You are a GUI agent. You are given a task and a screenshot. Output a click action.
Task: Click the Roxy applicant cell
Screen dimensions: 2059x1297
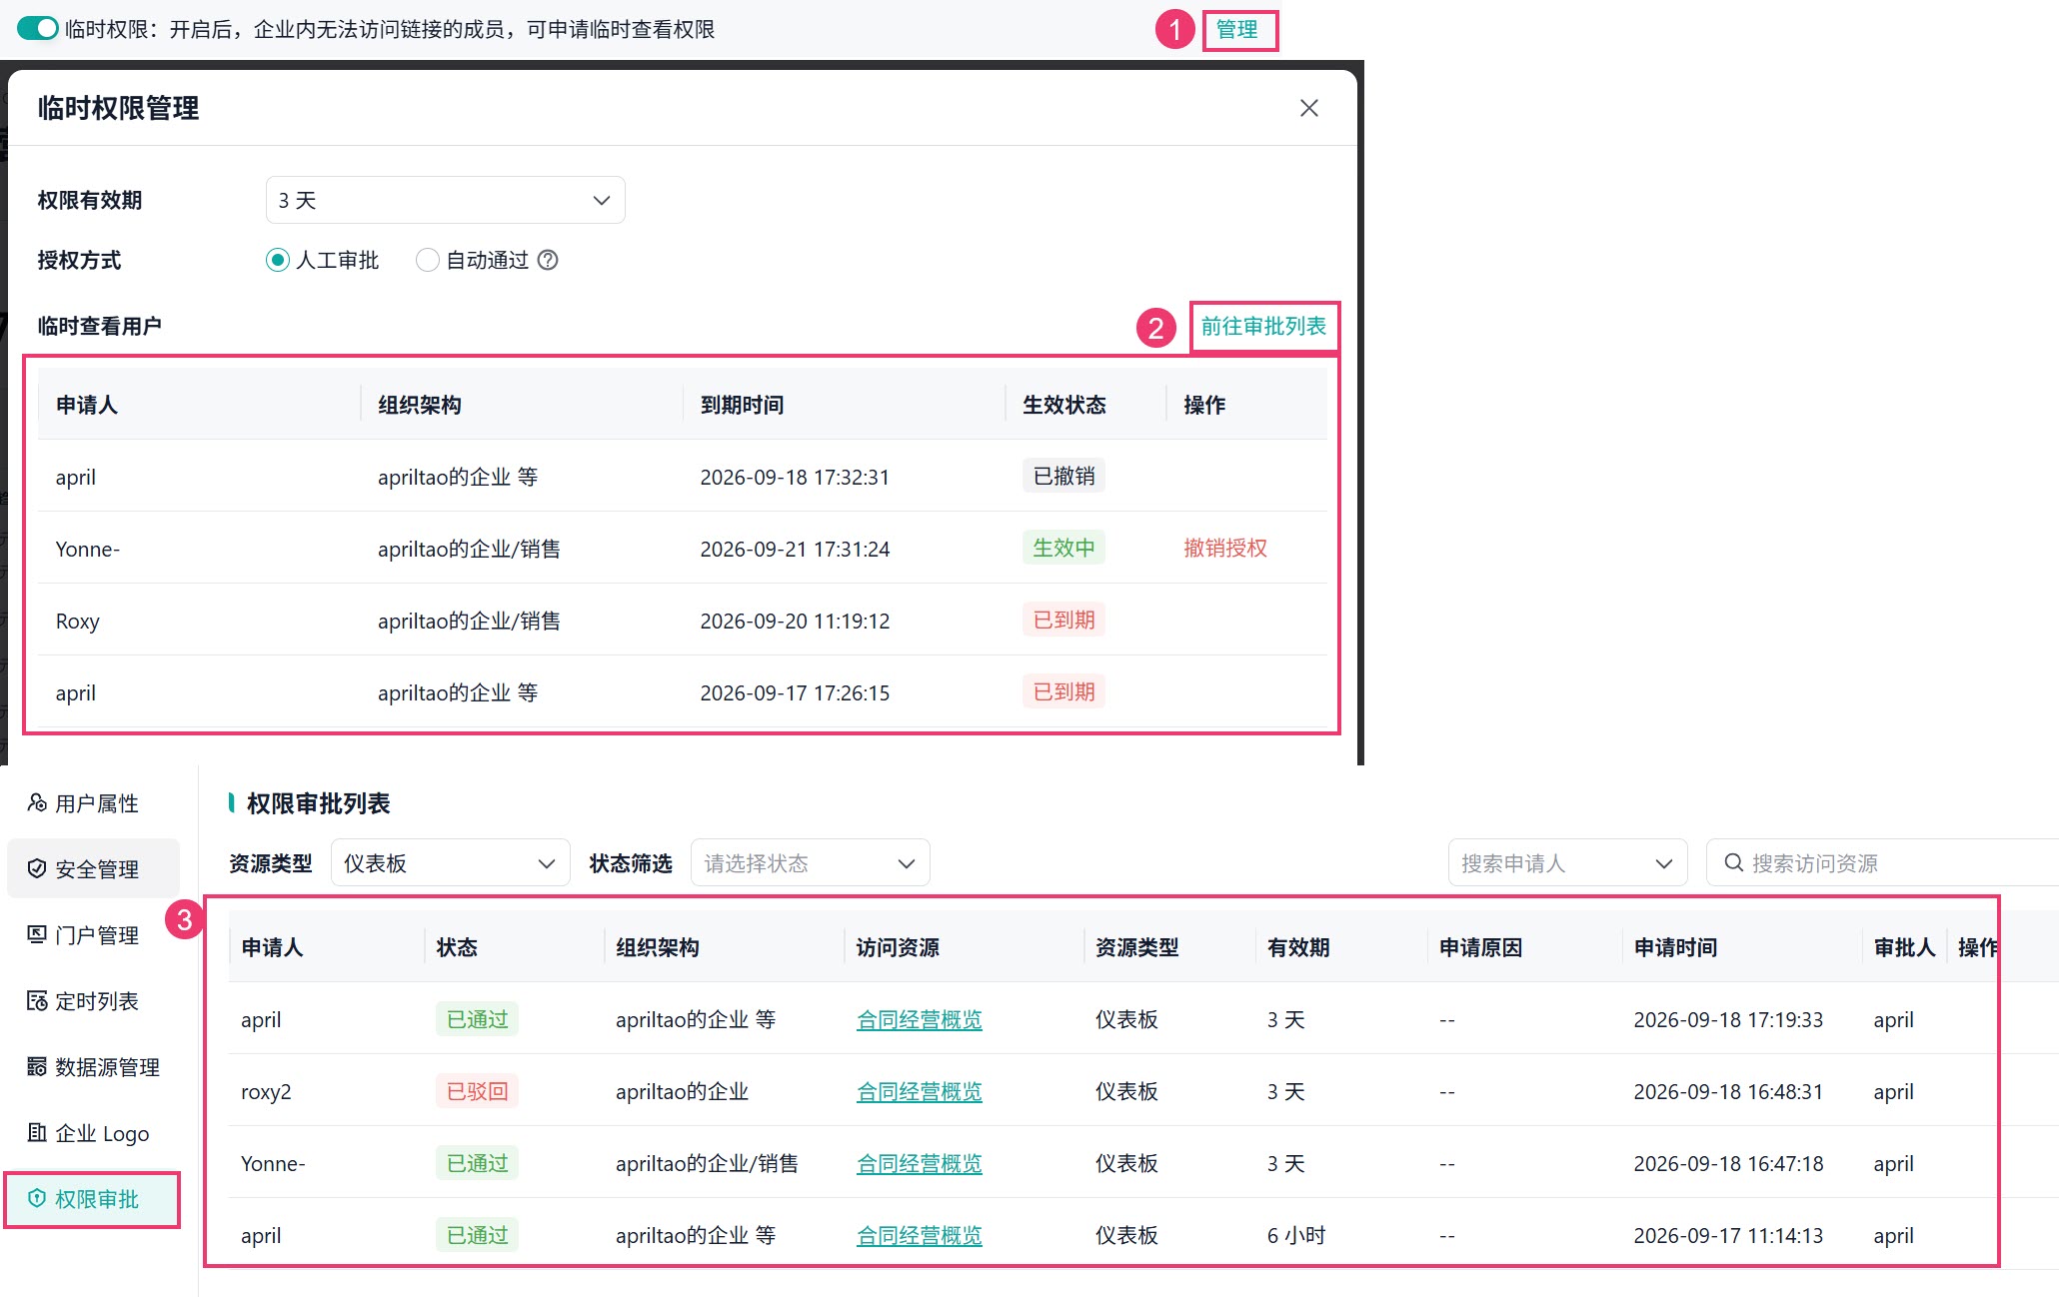pyautogui.click(x=78, y=621)
